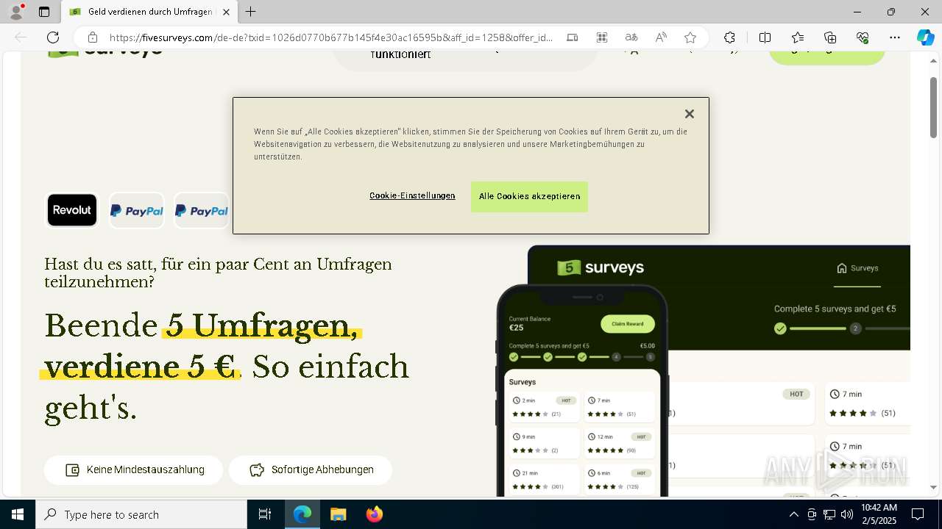Open the volume control

847,514
